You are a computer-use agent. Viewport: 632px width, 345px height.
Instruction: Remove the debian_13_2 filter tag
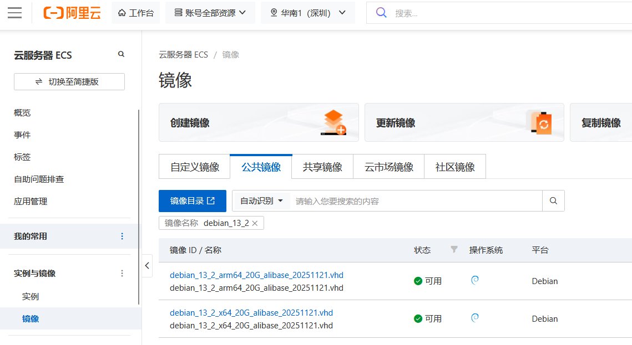[255, 223]
